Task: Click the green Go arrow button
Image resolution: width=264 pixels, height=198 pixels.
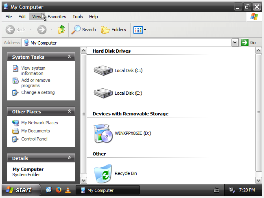Action: (244, 43)
